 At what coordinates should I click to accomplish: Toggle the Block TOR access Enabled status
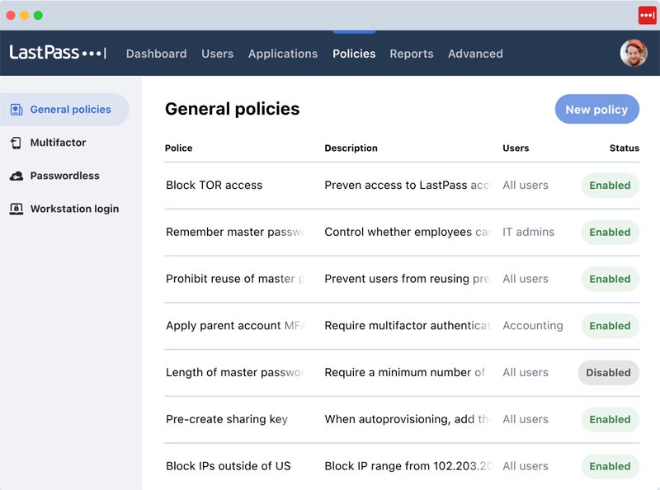(x=610, y=186)
